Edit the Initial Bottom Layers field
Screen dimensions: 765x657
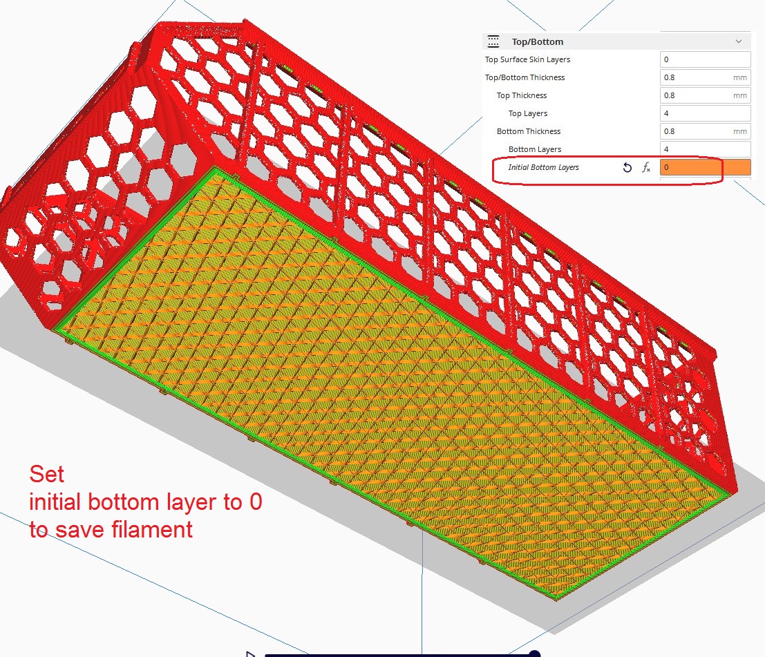pos(705,167)
